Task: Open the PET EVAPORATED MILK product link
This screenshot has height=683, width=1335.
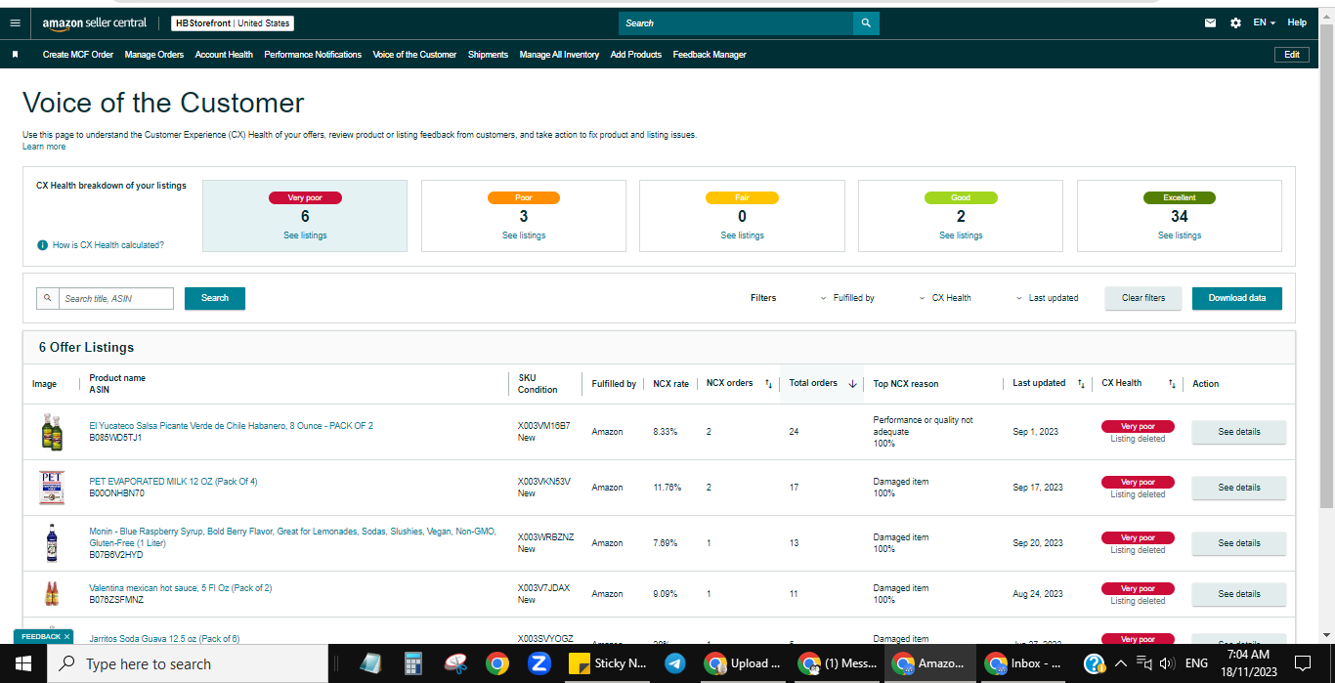Action: 173,482
